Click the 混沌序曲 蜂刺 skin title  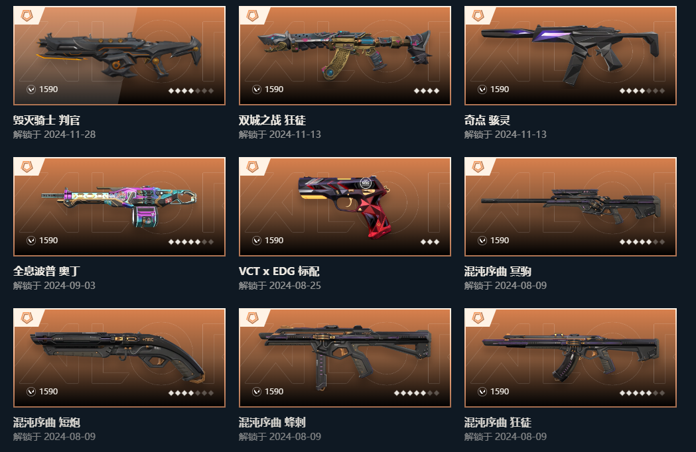[x=272, y=422]
